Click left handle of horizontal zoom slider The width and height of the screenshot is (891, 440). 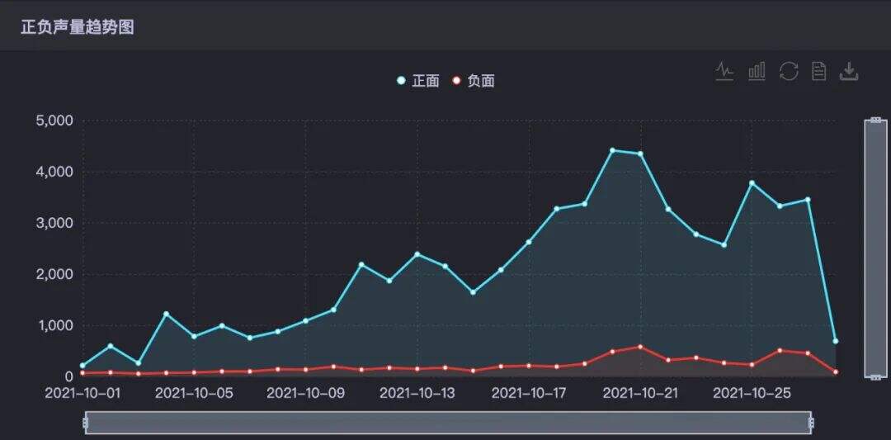pos(85,423)
